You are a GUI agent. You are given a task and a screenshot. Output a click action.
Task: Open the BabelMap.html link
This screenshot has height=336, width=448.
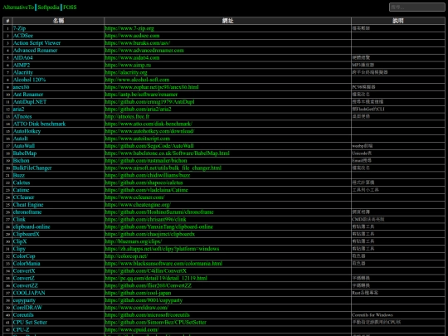coord(167,153)
